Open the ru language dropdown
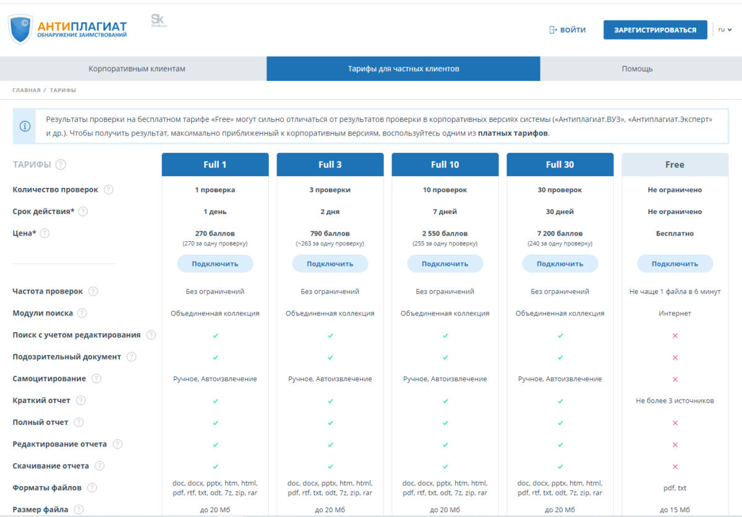 (x=725, y=30)
